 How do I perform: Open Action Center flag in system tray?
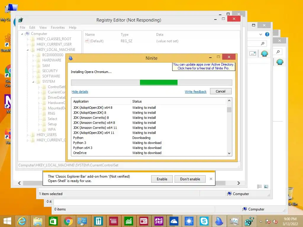(268, 221)
